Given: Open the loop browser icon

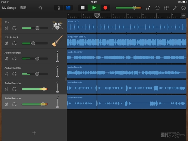Looking at the screenshot, I should click(158, 8).
